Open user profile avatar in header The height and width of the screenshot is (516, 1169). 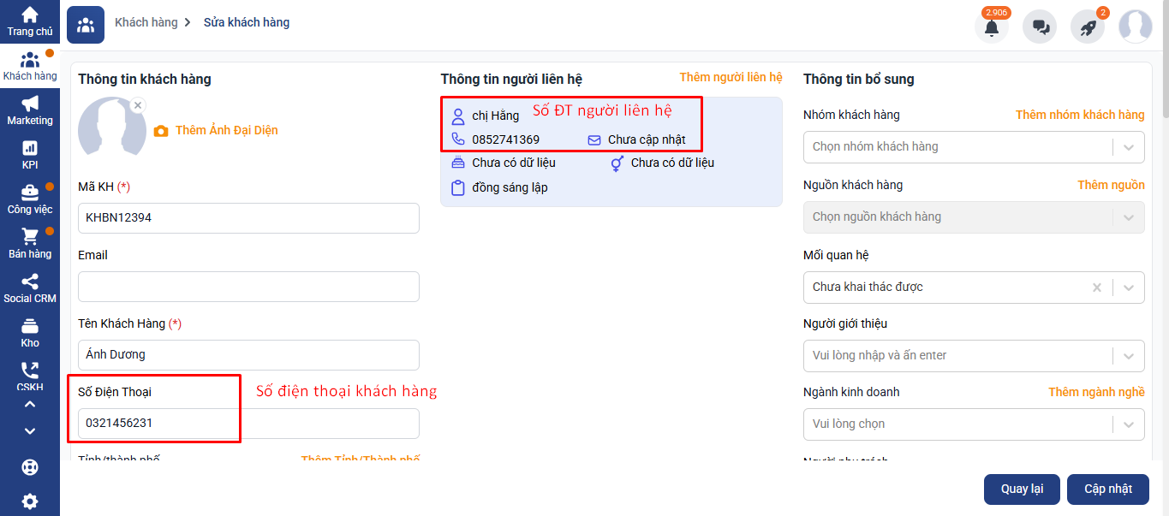coord(1136,27)
